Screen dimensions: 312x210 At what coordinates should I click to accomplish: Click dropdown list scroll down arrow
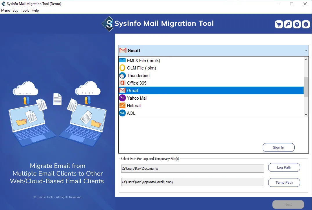point(306,114)
